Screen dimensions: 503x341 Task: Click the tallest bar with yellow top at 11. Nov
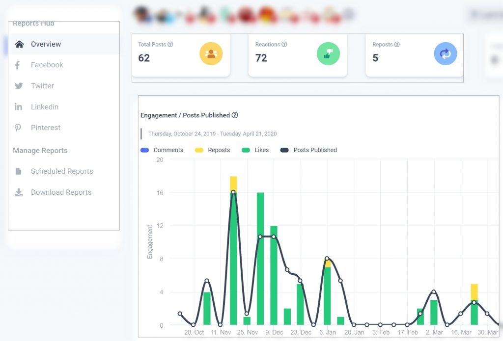click(233, 251)
